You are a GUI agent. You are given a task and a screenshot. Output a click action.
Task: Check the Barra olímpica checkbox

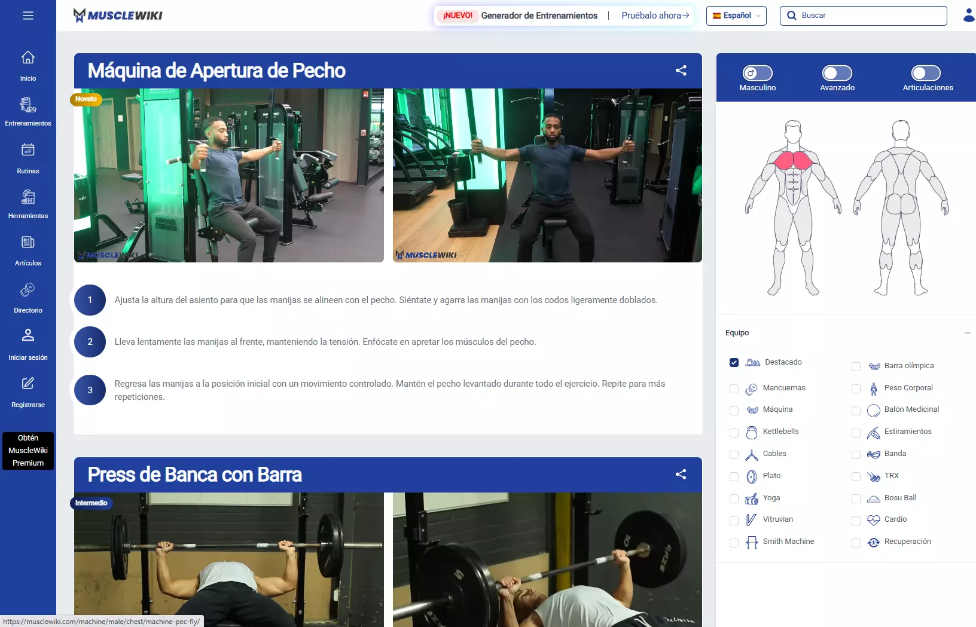coord(856,367)
